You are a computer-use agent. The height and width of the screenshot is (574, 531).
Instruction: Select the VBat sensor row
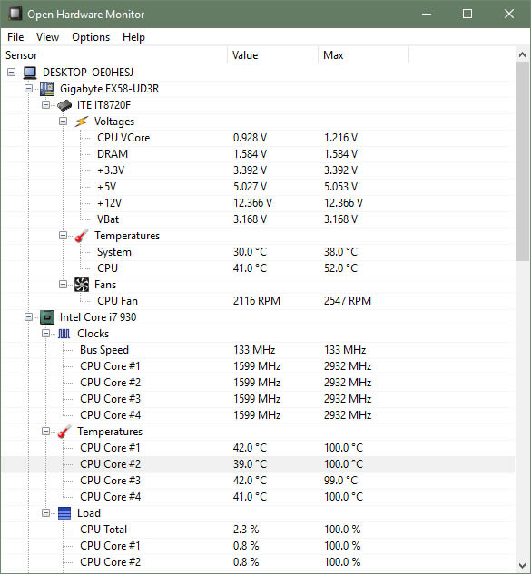pos(258,219)
